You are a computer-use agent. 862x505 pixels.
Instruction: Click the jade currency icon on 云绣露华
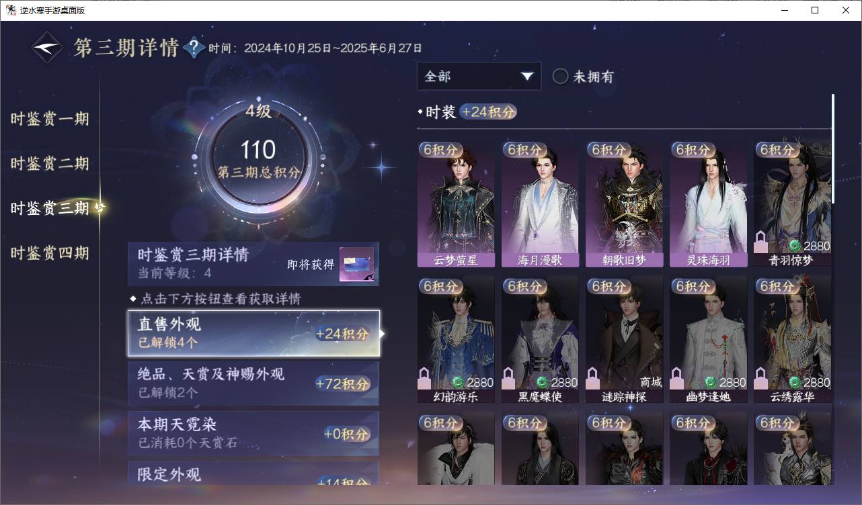click(794, 382)
